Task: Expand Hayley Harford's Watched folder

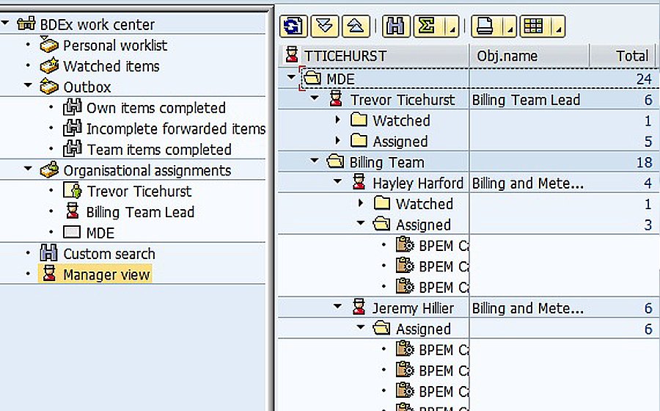Action: click(361, 203)
